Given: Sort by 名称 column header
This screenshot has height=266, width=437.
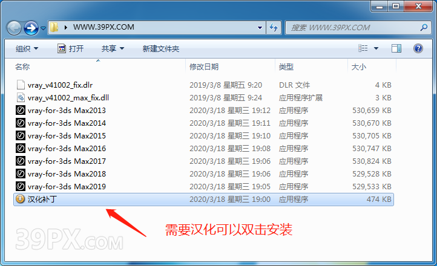Looking at the screenshot, I should [22, 66].
